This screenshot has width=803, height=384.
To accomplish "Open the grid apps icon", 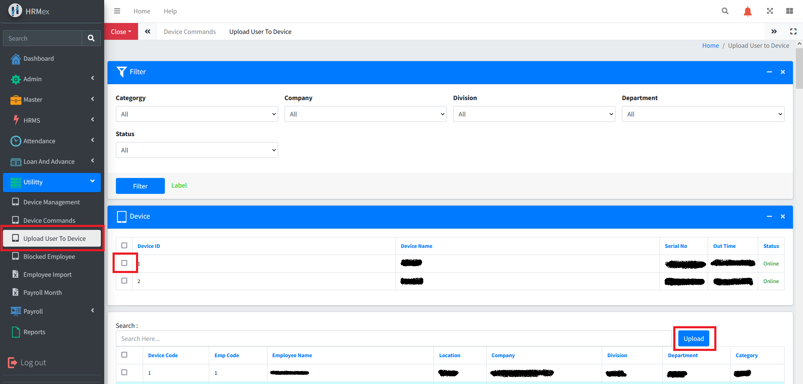I will (789, 11).
